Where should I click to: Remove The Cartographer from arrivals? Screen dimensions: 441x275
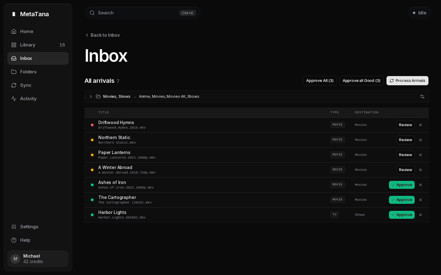(420, 200)
